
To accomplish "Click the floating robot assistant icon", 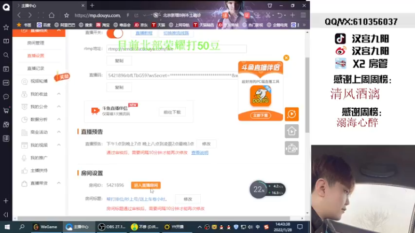I will click(292, 148).
